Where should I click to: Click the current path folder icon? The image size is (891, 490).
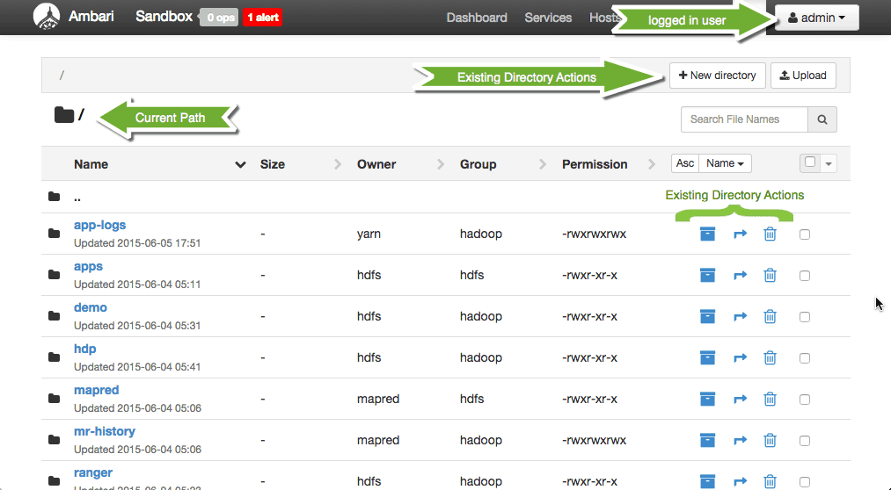(x=64, y=114)
